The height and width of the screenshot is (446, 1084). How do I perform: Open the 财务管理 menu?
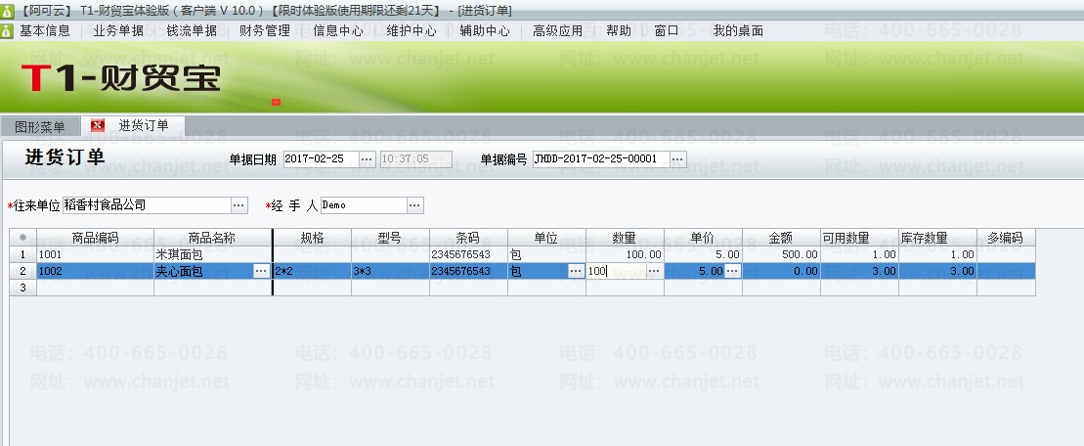[265, 31]
